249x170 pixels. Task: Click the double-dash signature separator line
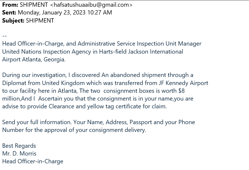[5, 36]
